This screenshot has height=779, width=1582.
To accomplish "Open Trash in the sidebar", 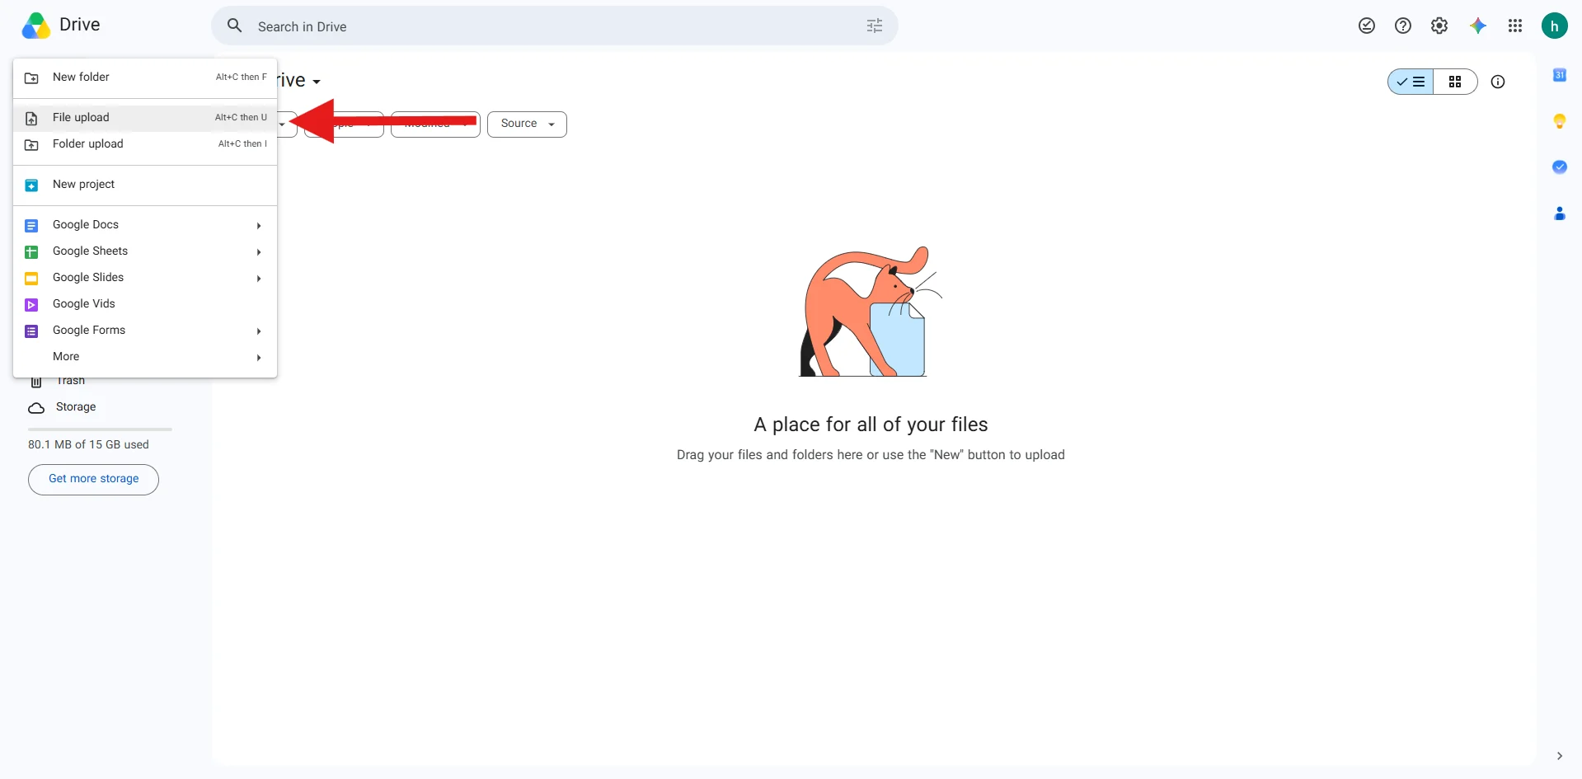I will pos(71,382).
